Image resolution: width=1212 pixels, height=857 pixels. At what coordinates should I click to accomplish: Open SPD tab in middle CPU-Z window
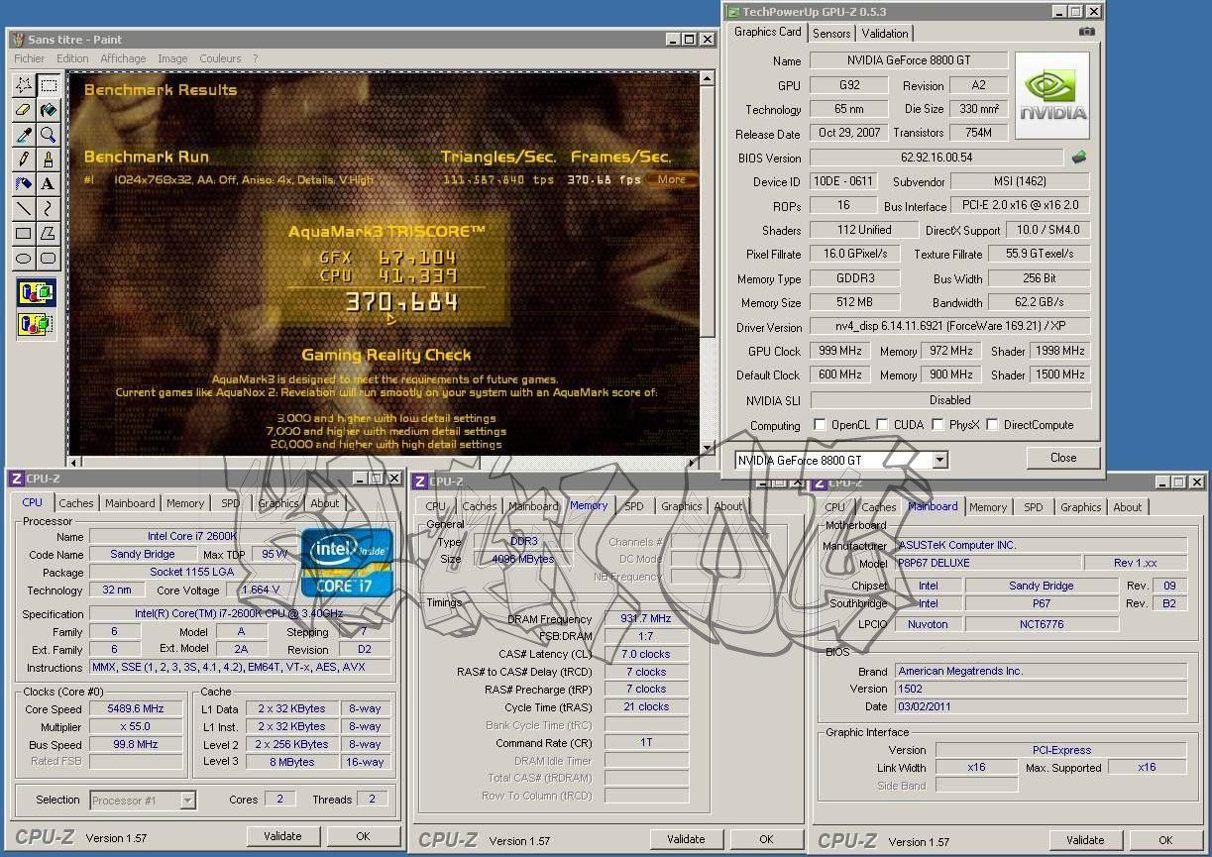coord(633,506)
